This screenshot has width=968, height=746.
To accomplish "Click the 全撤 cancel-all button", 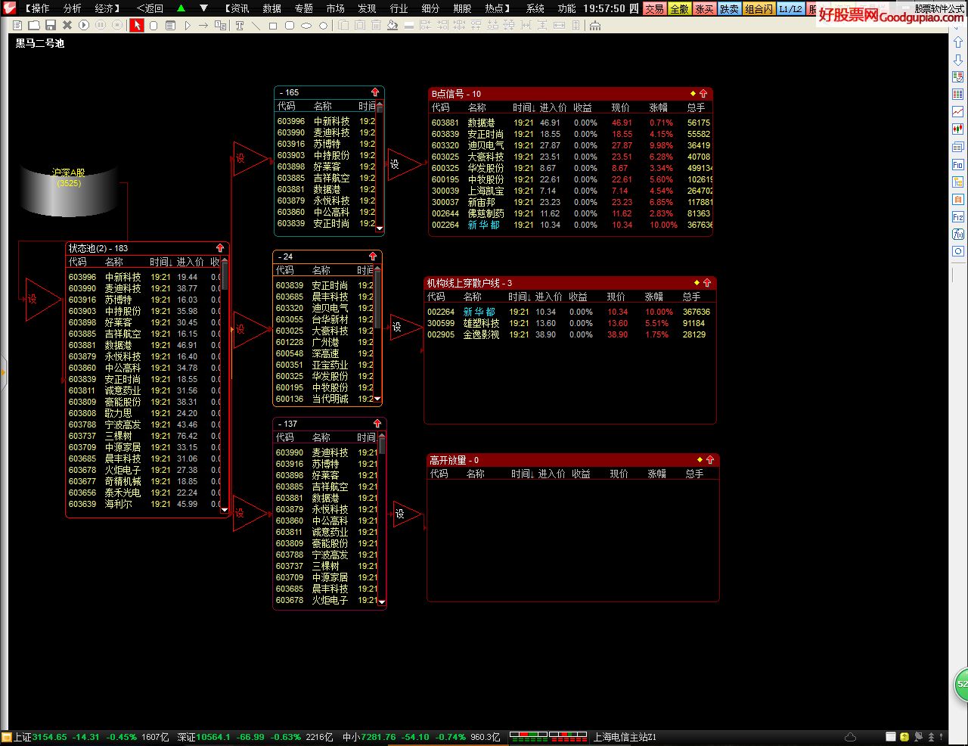I will tap(679, 8).
